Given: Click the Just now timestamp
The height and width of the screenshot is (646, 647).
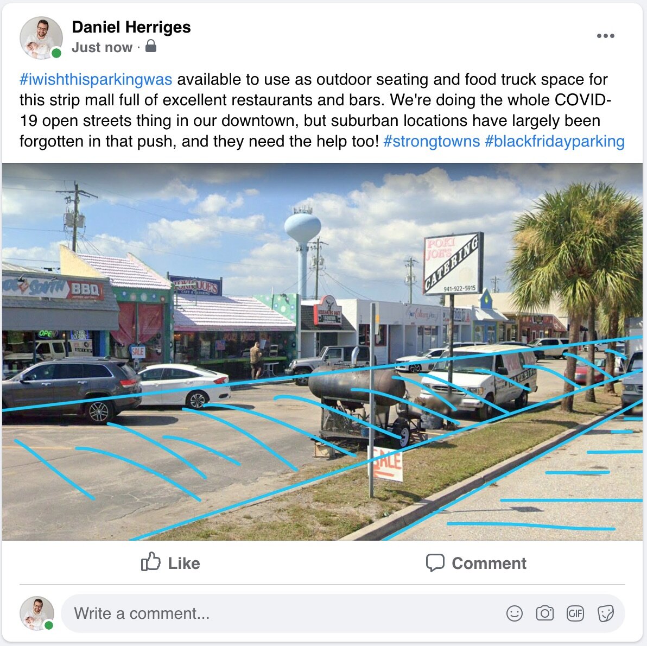Looking at the screenshot, I should pyautogui.click(x=102, y=47).
